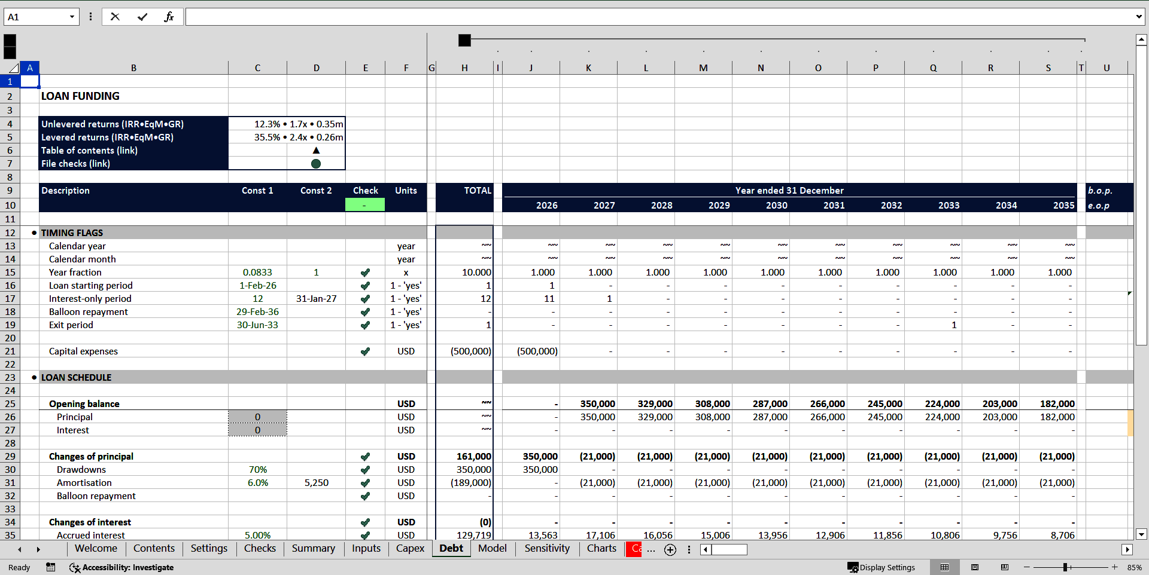1149x575 pixels.
Task: Go to previous sheet tab arrow
Action: (20, 549)
